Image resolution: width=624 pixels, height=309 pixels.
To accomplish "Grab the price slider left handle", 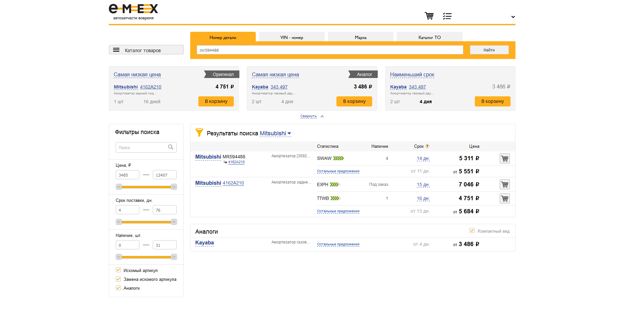I will [119, 187].
